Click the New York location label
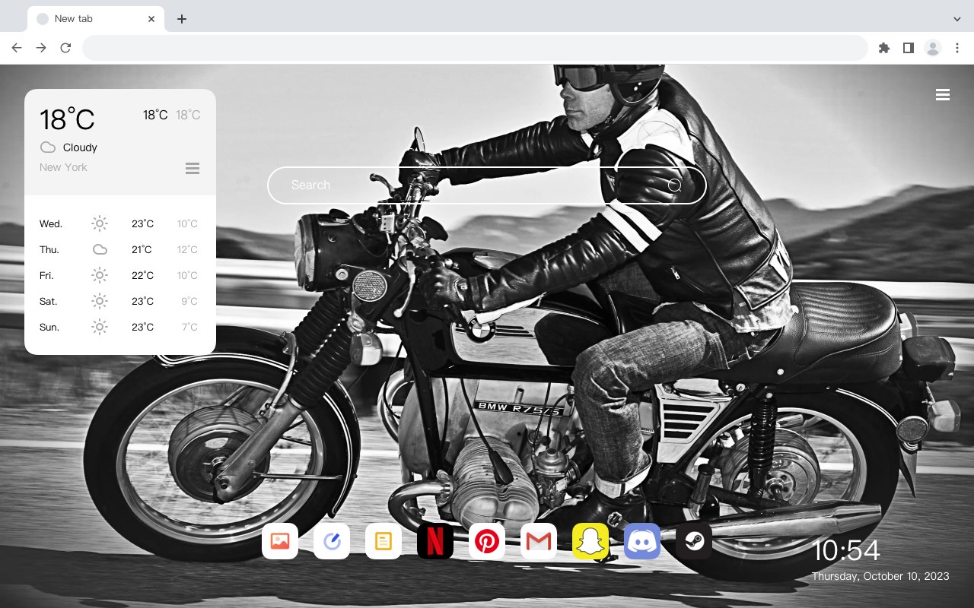This screenshot has width=974, height=608. [x=63, y=167]
